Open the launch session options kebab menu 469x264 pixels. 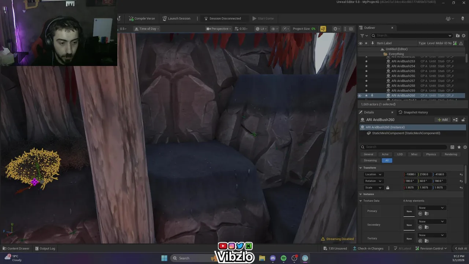197,18
